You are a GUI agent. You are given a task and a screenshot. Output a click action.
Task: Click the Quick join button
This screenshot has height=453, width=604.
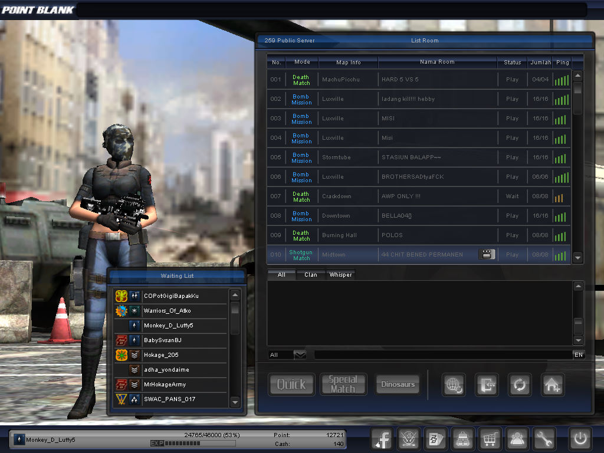pos(291,384)
